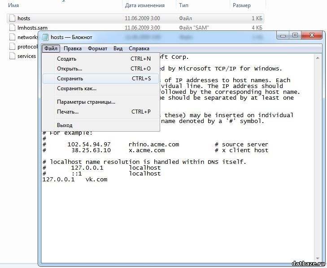Open Параметры страницы... page setup
The height and width of the screenshot is (268, 327).
point(86,102)
